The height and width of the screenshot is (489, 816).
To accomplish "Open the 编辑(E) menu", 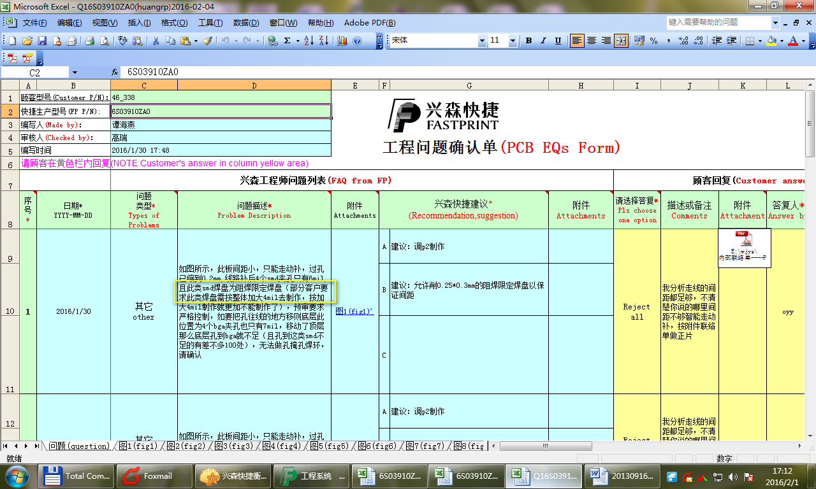I will 69,23.
